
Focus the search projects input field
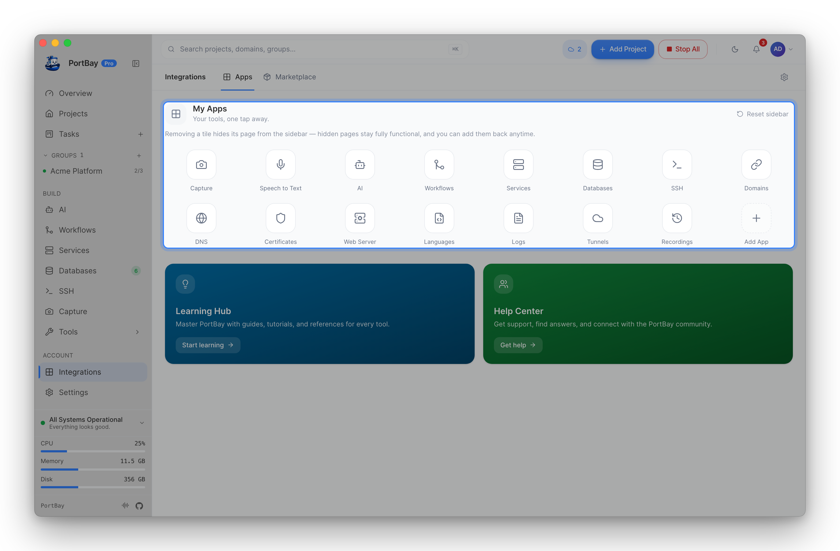pyautogui.click(x=314, y=50)
